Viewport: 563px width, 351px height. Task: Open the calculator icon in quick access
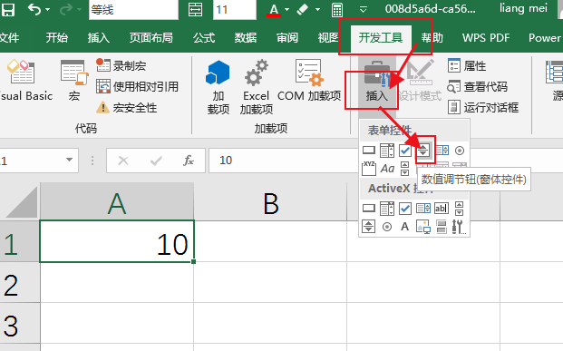pos(336,10)
